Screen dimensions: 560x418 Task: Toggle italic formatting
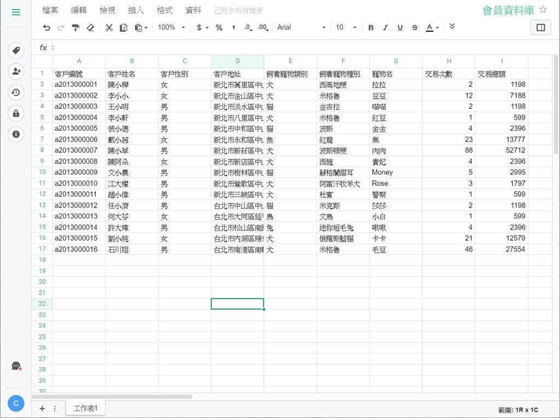385,28
